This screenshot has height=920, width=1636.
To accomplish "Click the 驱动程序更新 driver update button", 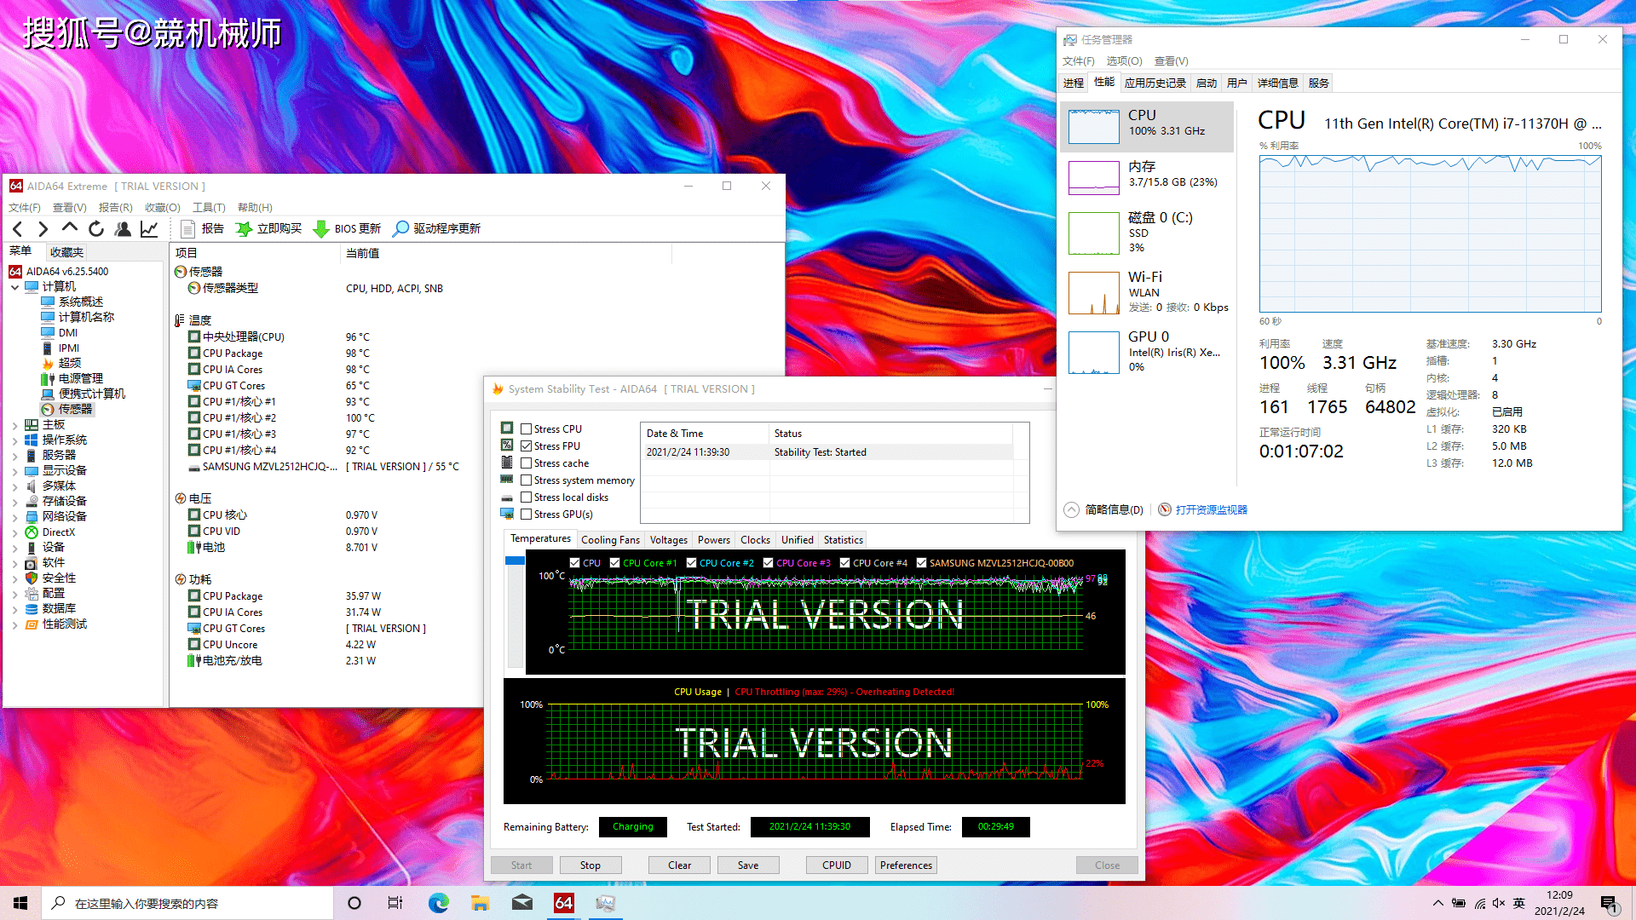I will tap(436, 228).
